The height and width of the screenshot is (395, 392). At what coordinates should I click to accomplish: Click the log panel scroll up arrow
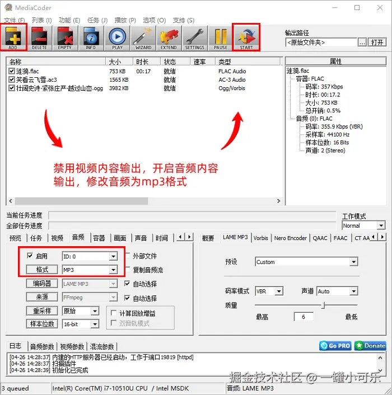pos(380,358)
